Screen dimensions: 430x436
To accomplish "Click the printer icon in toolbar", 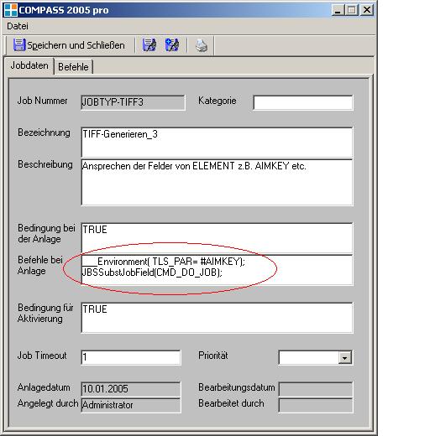I will pyautogui.click(x=202, y=45).
